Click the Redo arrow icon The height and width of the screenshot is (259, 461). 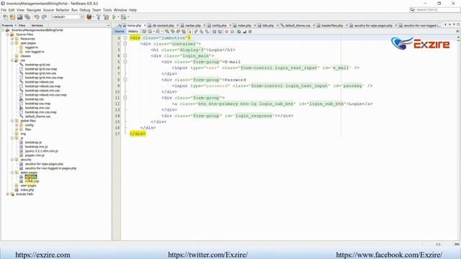(x=44, y=17)
